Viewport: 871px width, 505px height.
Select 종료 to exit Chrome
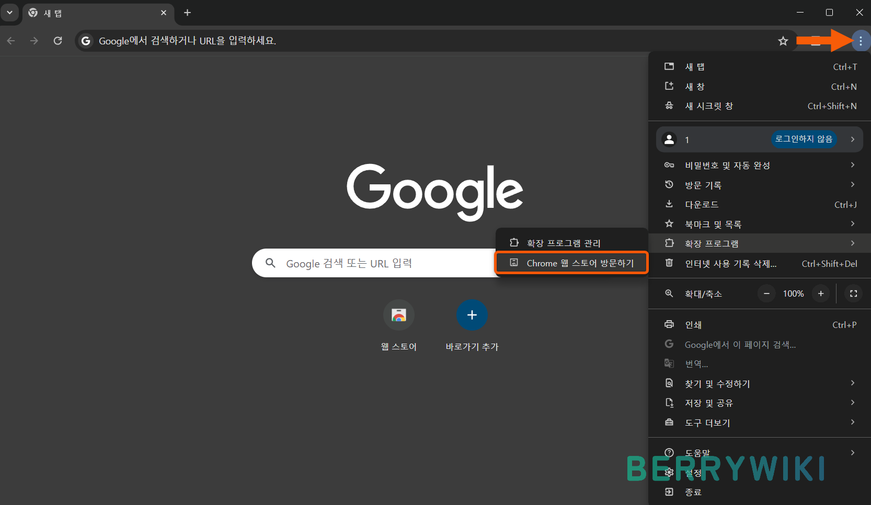(x=760, y=492)
